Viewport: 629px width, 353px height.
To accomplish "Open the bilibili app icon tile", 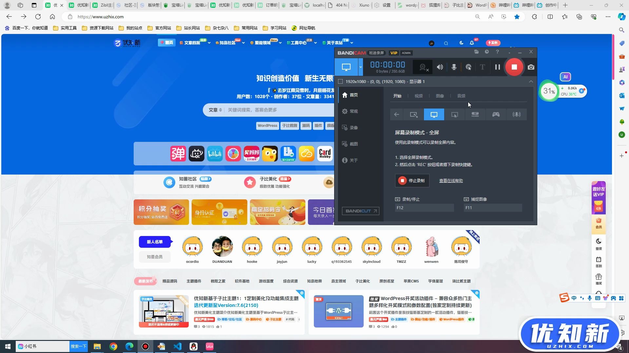I will [x=215, y=154].
